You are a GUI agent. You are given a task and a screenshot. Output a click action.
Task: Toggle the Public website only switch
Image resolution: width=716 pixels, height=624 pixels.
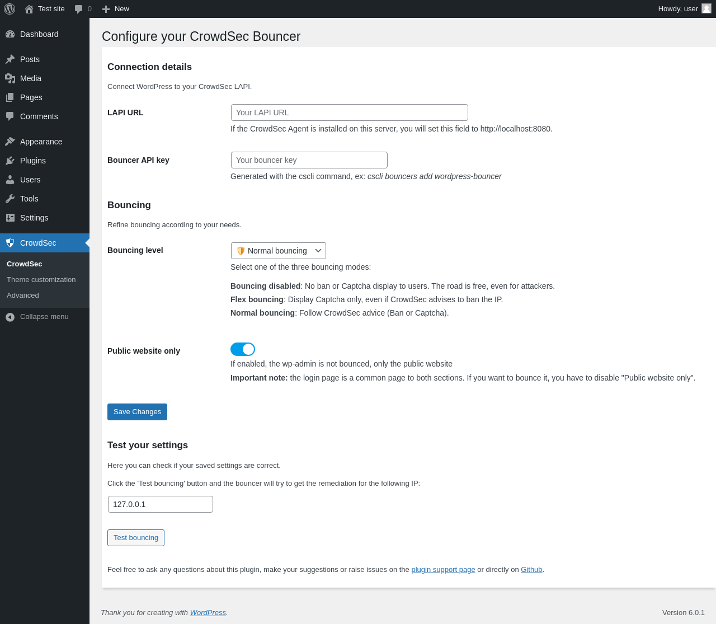(x=243, y=349)
